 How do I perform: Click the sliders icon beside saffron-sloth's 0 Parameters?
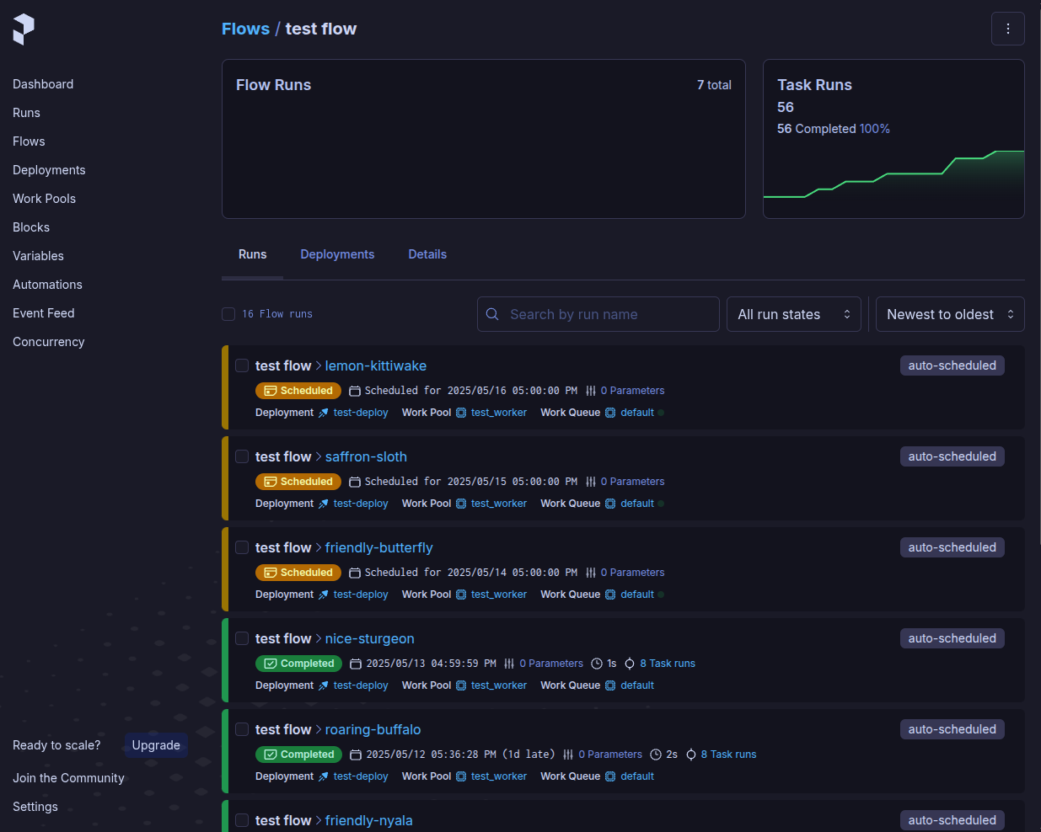tap(591, 482)
